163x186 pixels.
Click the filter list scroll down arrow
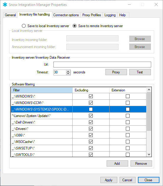(x=149, y=154)
